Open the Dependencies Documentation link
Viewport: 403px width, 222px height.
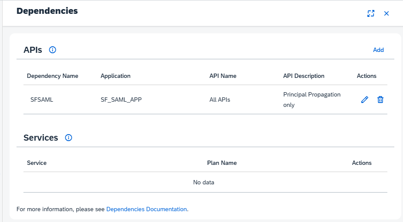pos(146,209)
